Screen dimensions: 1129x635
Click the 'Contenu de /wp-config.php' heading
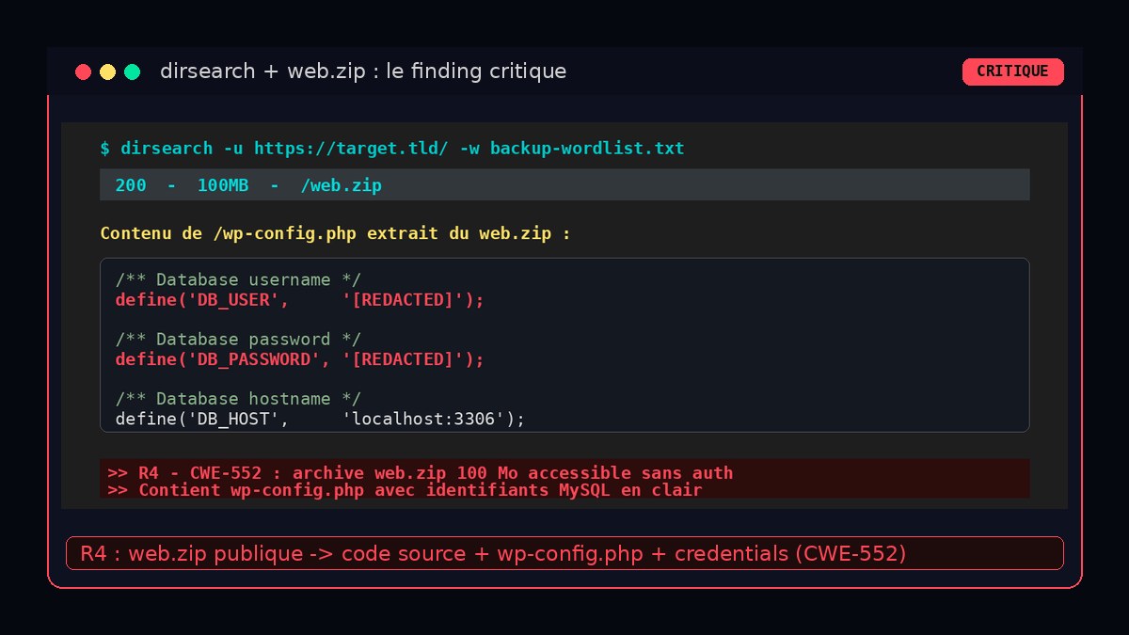click(335, 233)
